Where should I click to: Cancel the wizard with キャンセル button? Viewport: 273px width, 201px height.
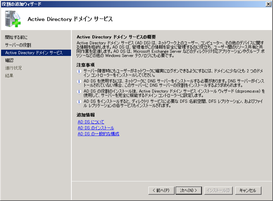248,191
